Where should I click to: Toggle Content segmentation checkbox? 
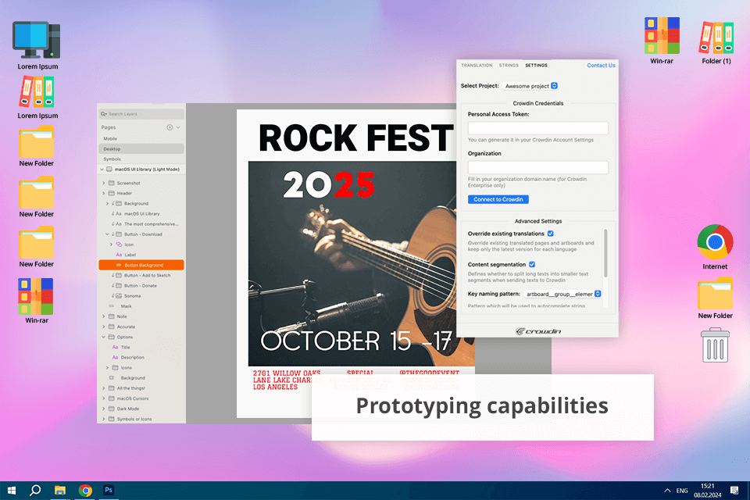point(532,264)
